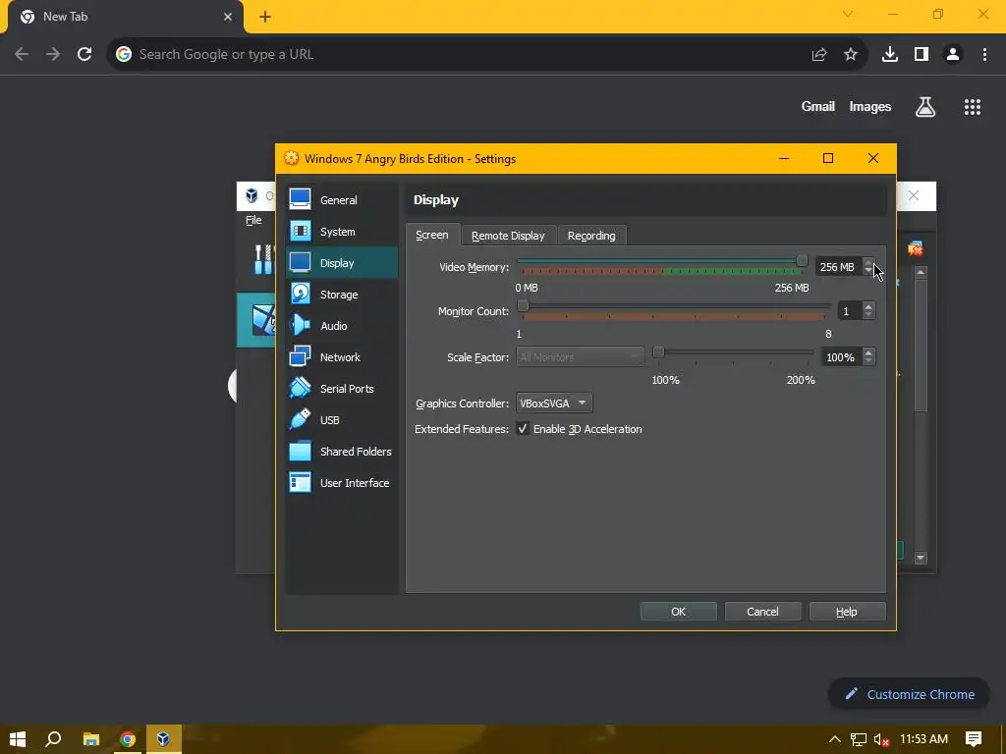The height and width of the screenshot is (754, 1006).
Task: Open File Explorer from taskbar
Action: [90, 739]
